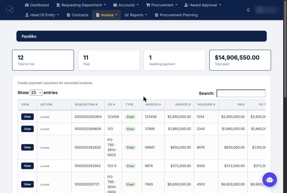The height and width of the screenshot is (193, 287).
Task: Open the Procurement Planning menu item
Action: click(176, 15)
